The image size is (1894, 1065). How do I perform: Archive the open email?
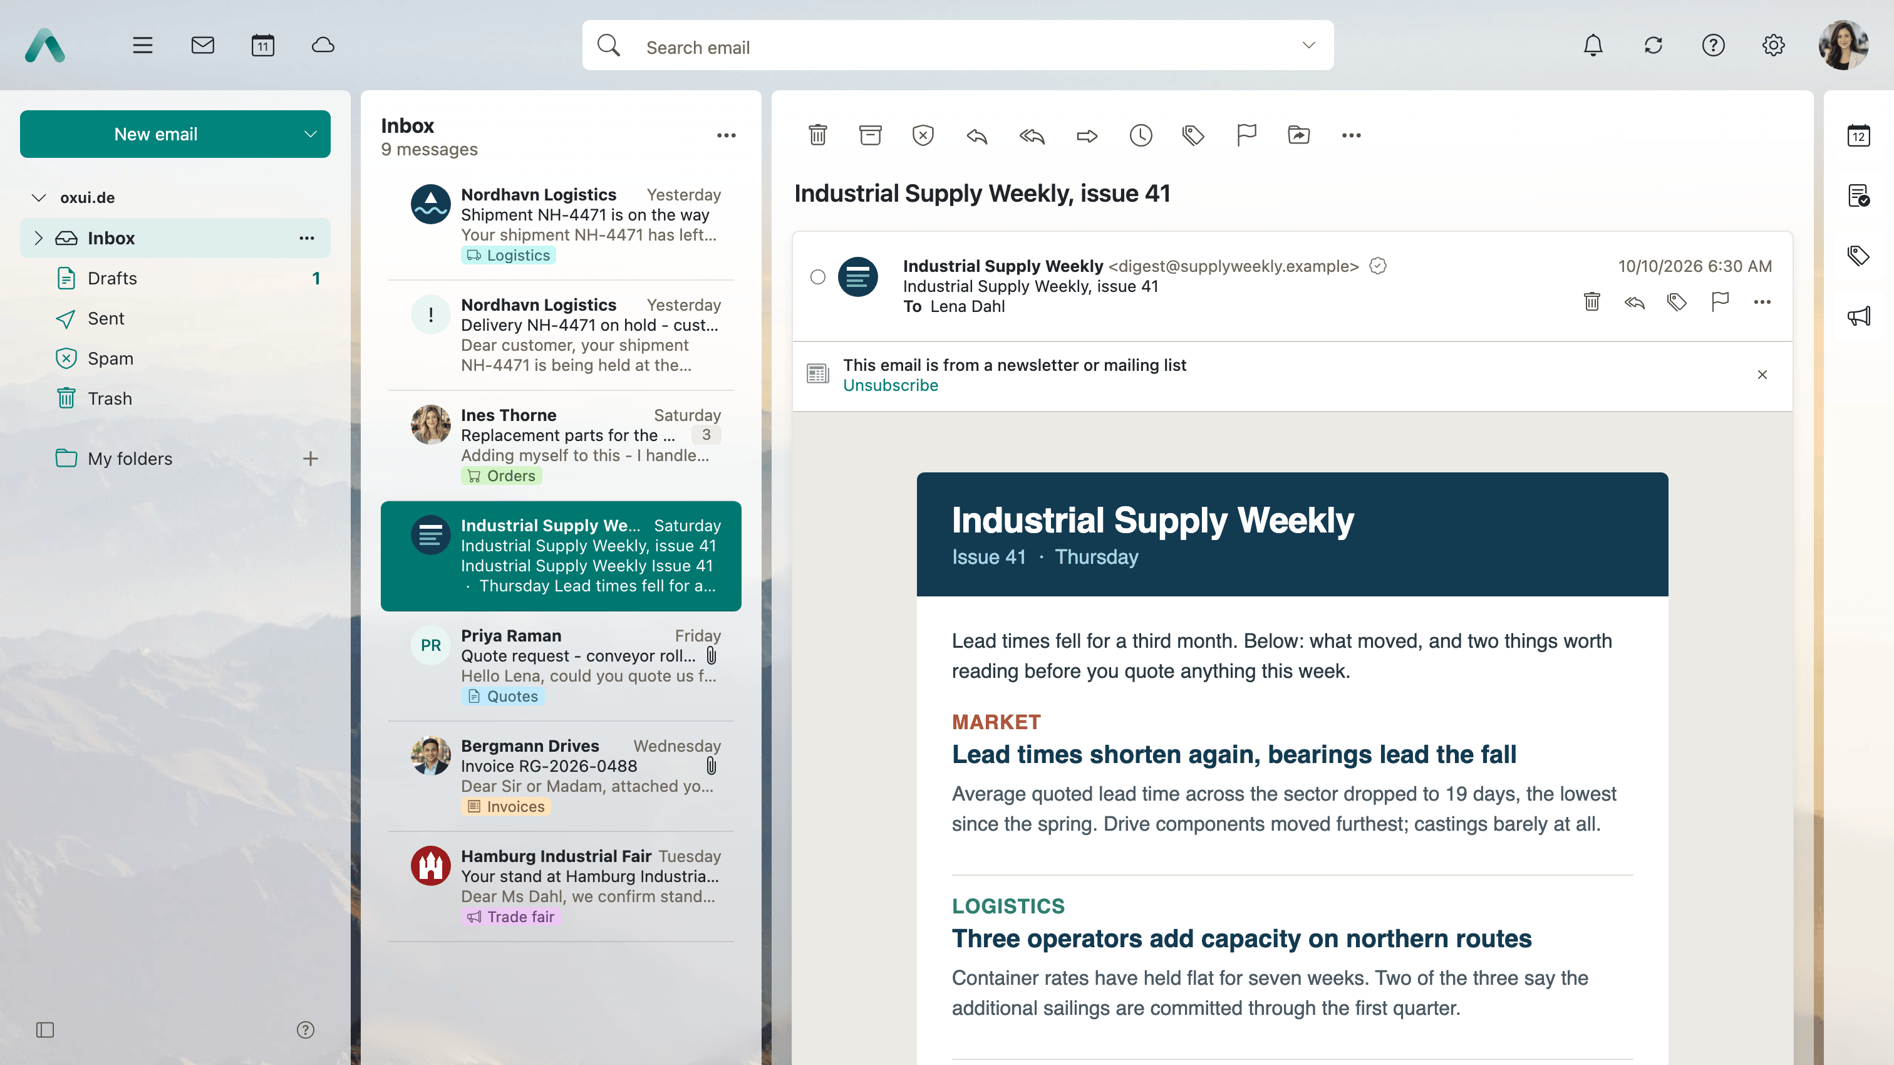click(870, 135)
